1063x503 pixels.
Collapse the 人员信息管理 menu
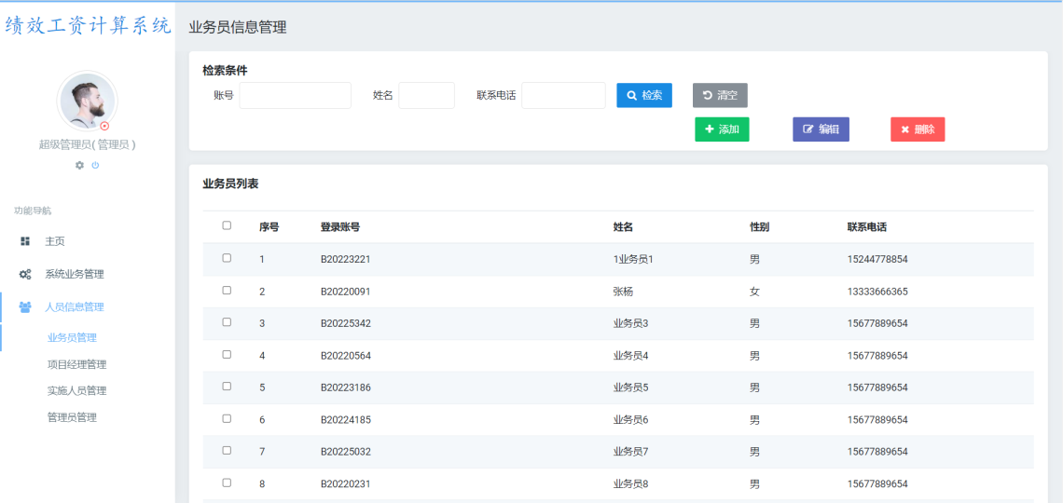pos(75,306)
